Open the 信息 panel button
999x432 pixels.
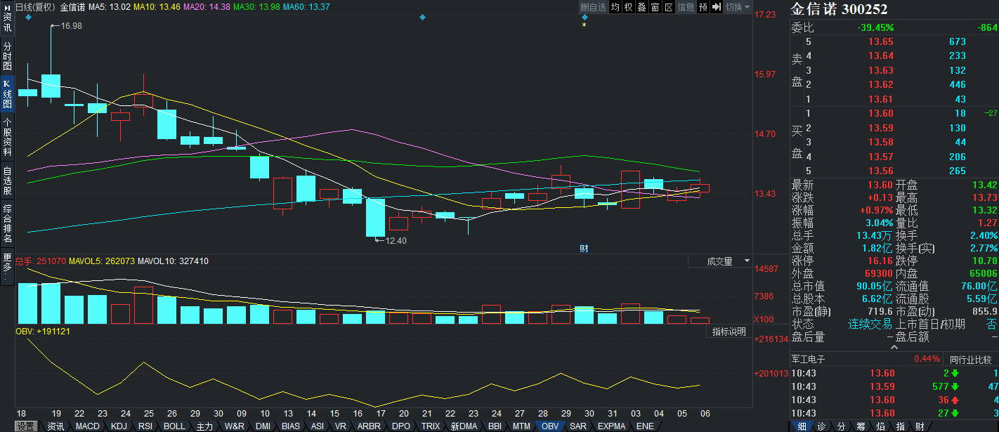tap(686, 7)
